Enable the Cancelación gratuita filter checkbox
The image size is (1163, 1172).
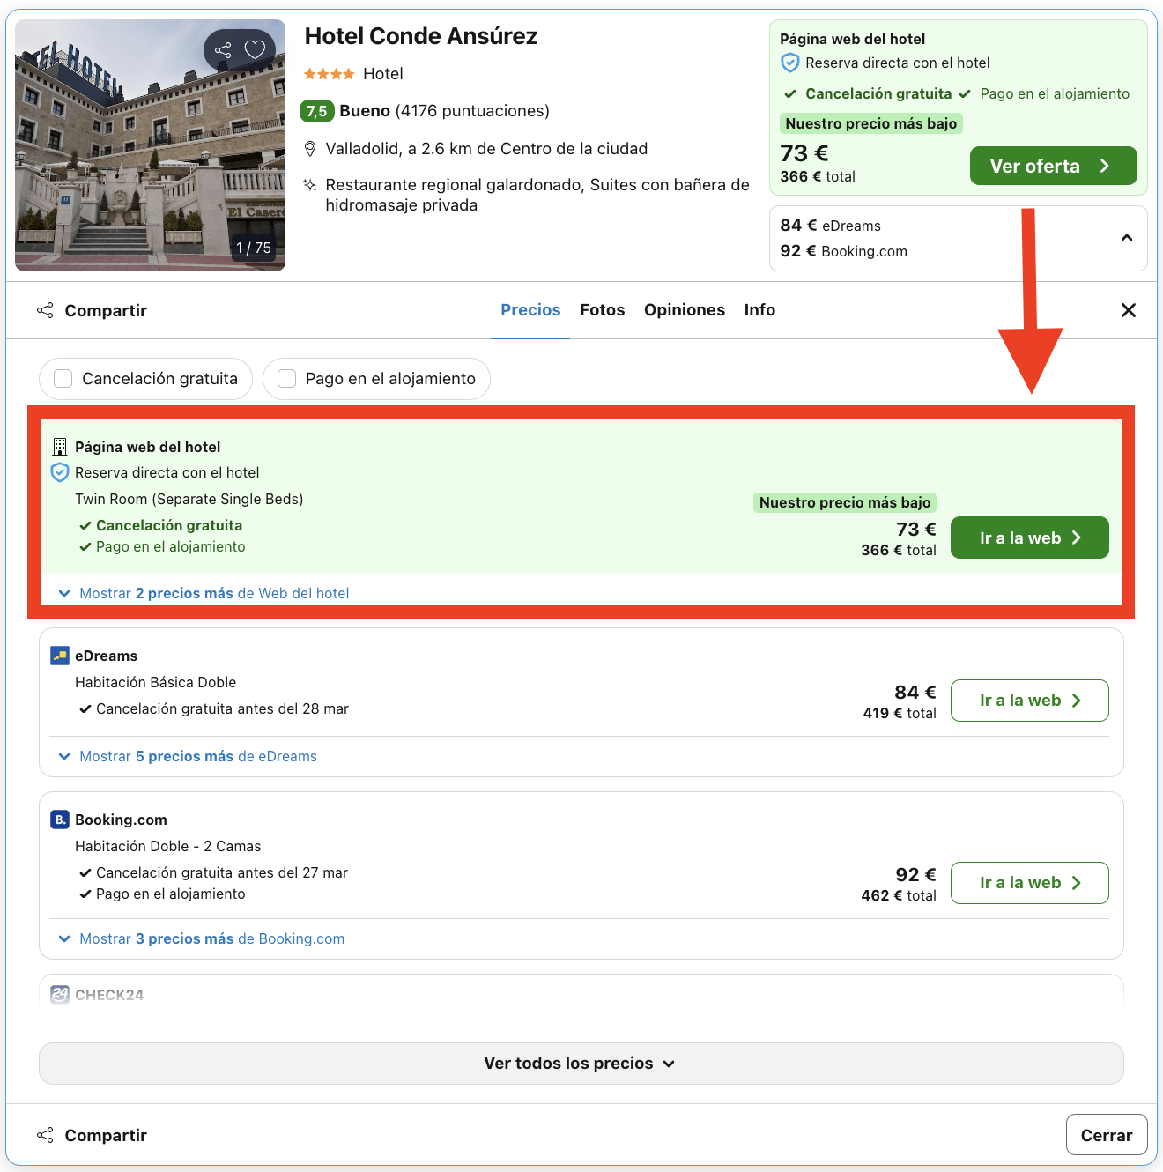point(63,379)
